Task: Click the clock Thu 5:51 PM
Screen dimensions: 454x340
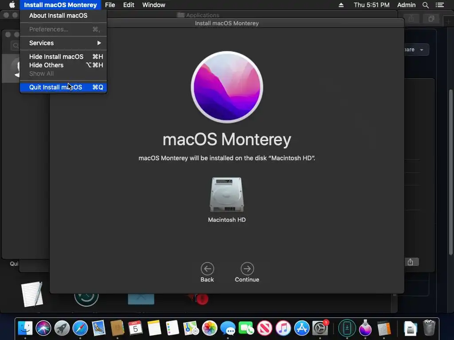Action: (x=372, y=5)
